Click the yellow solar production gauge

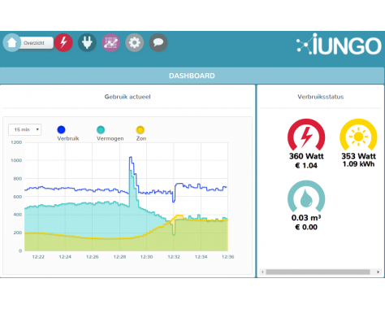[358, 135]
